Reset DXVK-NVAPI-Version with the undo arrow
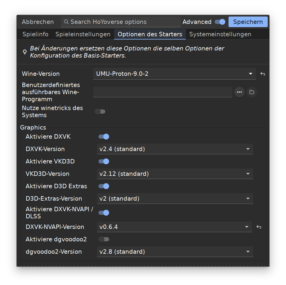 [x=259, y=227]
